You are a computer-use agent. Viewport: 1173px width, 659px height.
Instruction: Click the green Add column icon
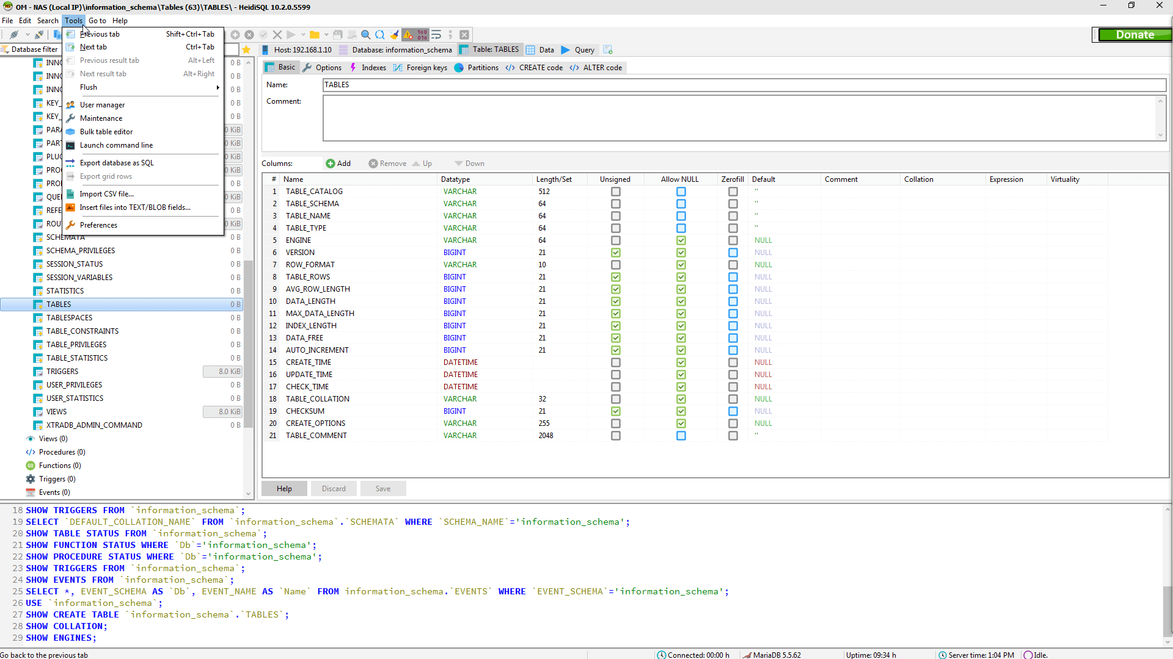[x=331, y=164]
